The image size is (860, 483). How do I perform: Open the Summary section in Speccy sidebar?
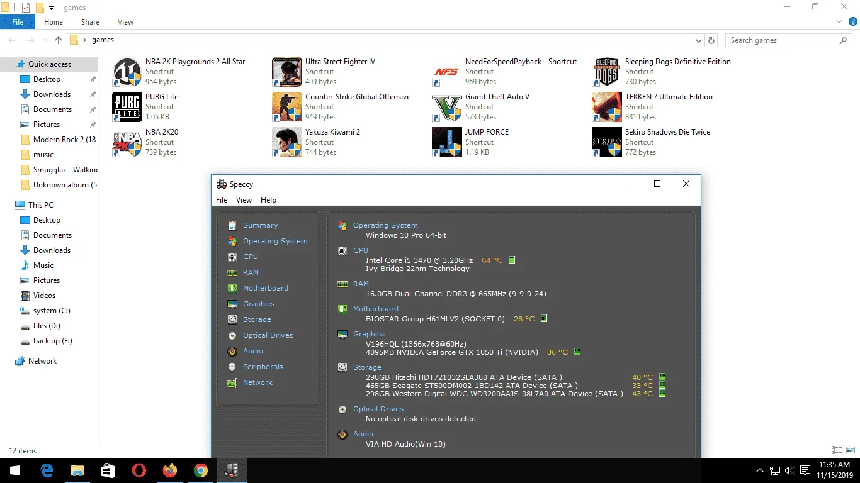pos(260,225)
